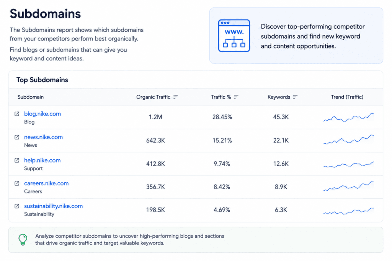The width and height of the screenshot is (392, 261).
Task: View sustainability.nike.com traffic trend sparkline
Action: point(348,211)
